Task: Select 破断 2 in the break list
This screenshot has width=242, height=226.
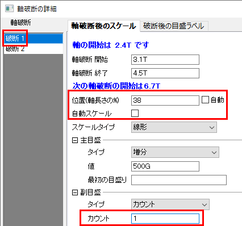Action: click(34, 49)
